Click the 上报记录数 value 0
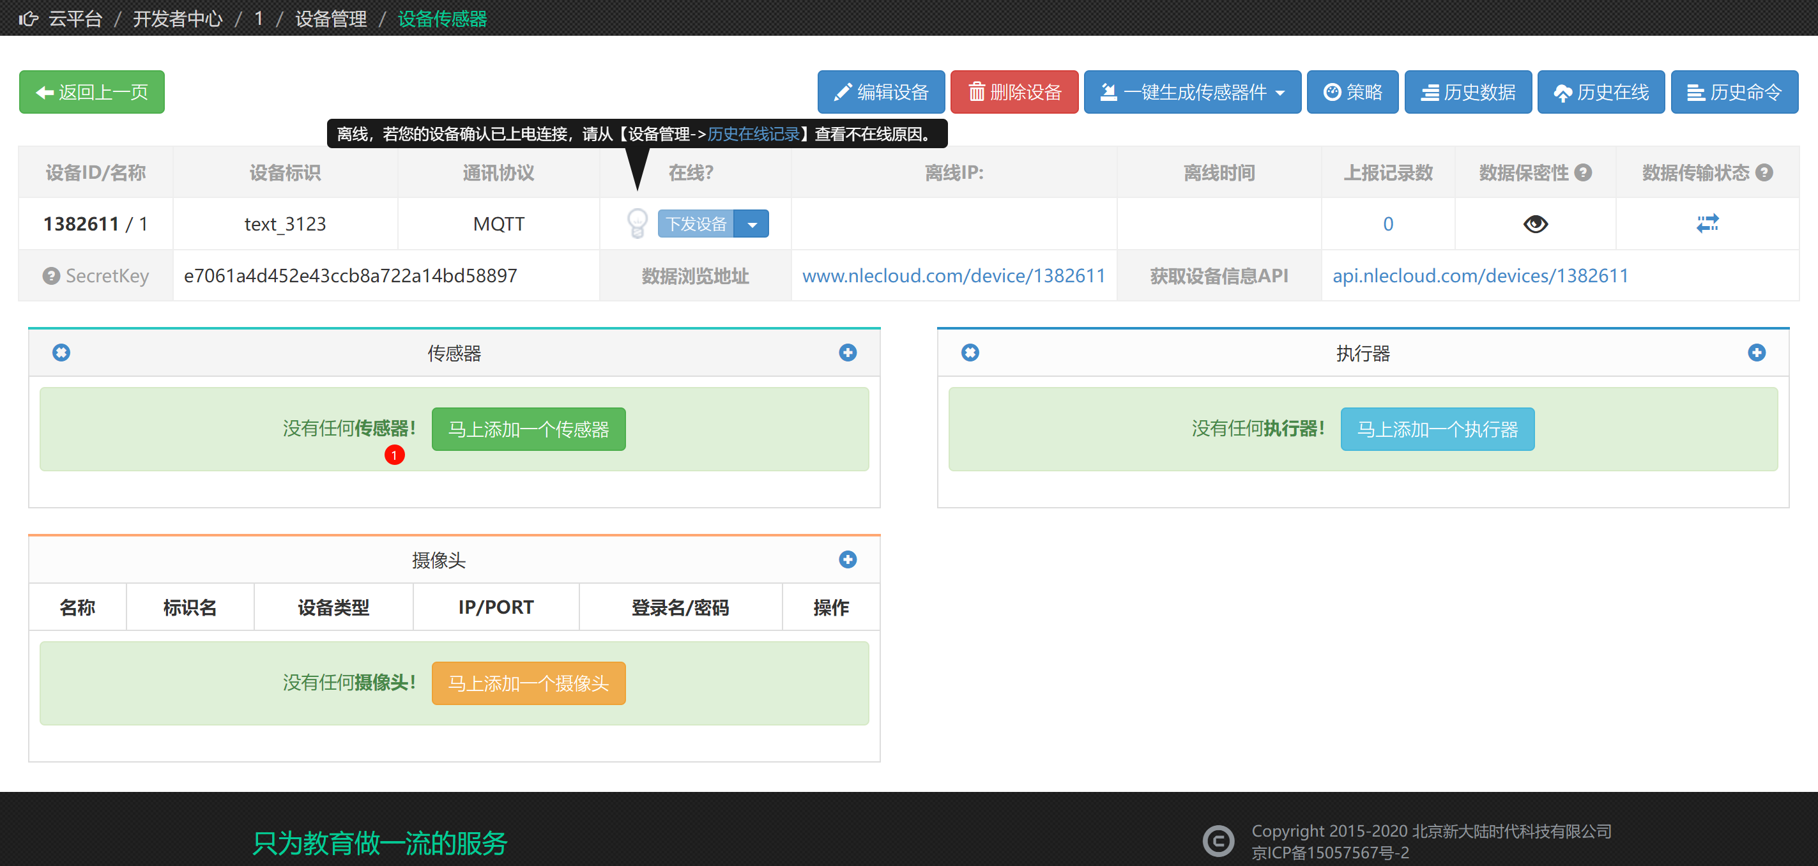 pyautogui.click(x=1387, y=224)
